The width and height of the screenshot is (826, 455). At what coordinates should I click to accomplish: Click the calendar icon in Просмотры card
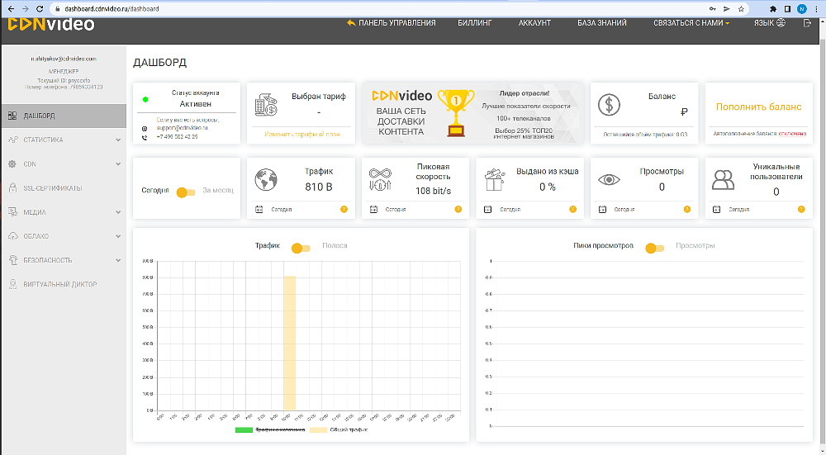(602, 210)
